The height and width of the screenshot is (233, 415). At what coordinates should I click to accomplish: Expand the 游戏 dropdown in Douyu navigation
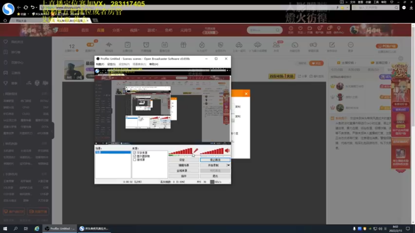tap(152, 30)
